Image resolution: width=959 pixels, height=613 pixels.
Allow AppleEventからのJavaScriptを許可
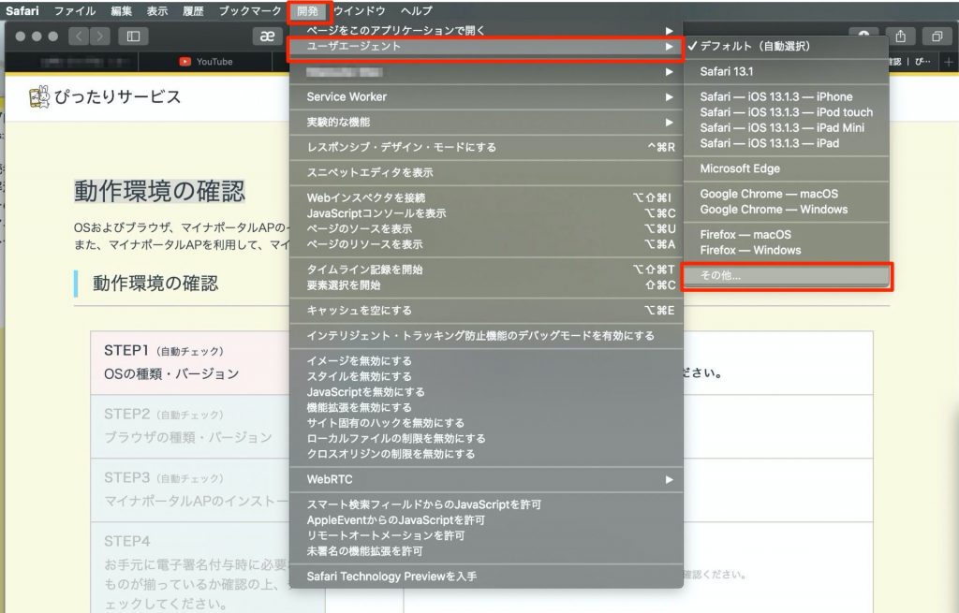pos(486,520)
